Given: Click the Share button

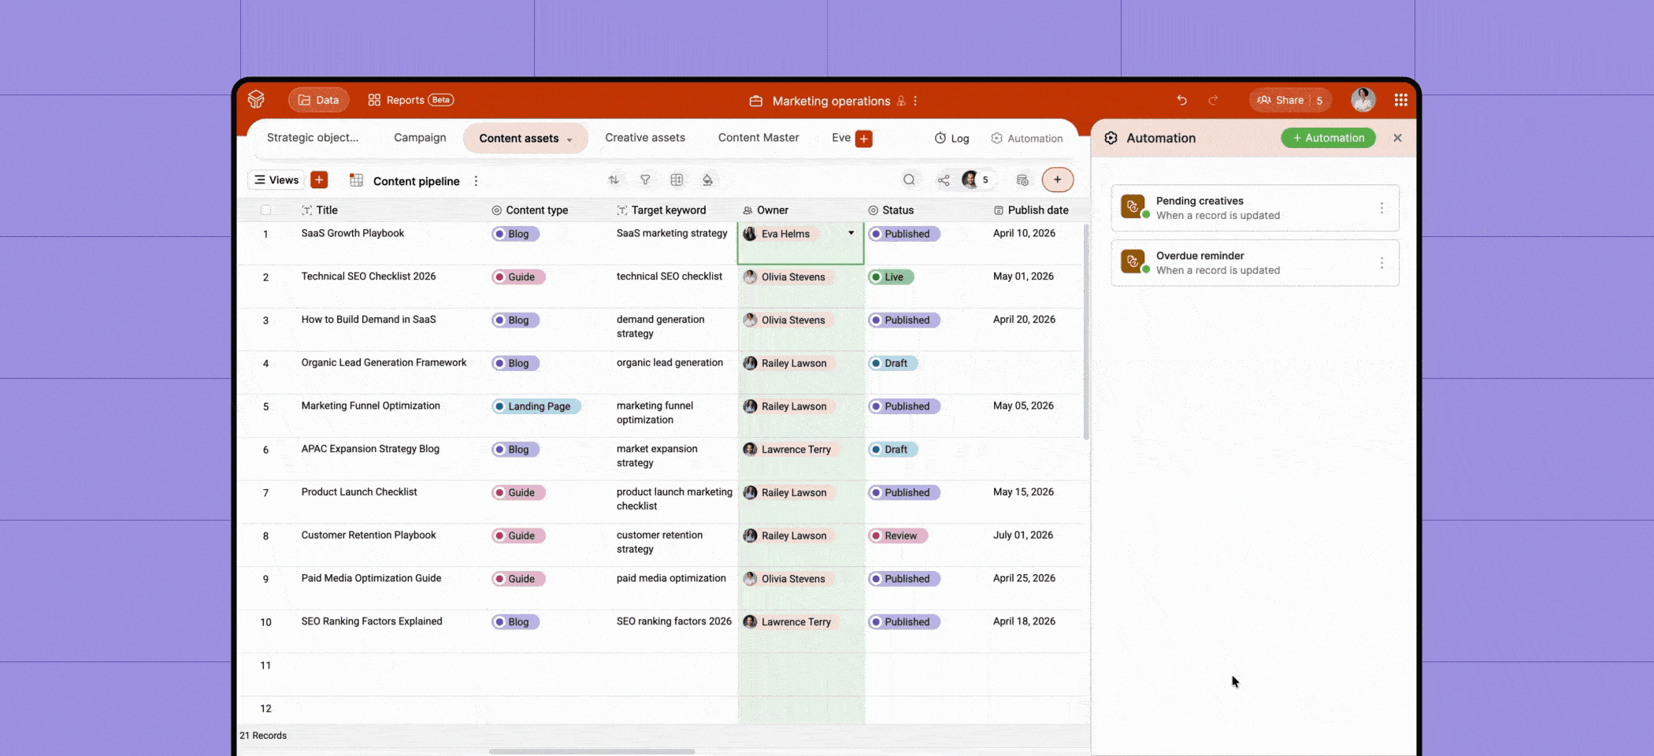Looking at the screenshot, I should (x=1289, y=100).
